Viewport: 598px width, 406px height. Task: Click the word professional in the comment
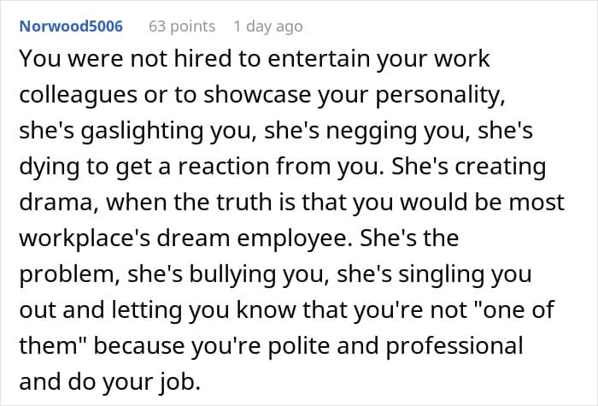tap(454, 346)
